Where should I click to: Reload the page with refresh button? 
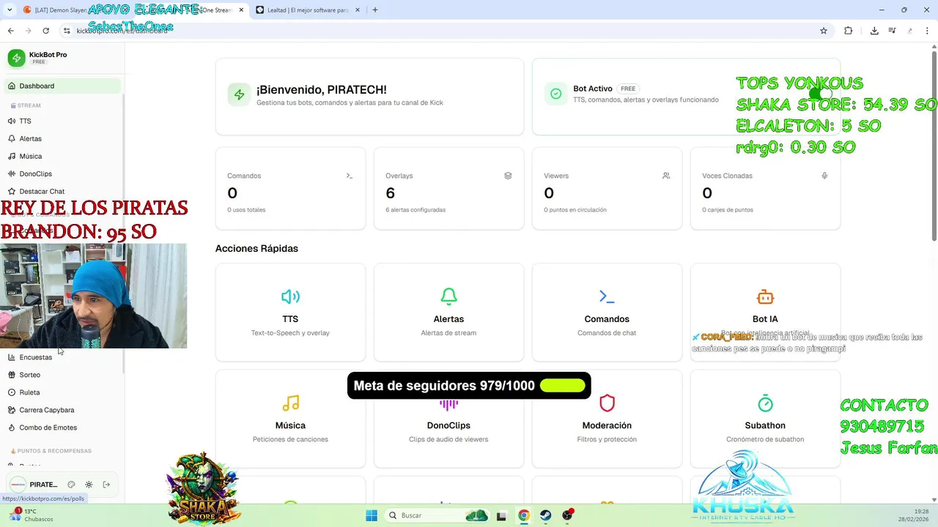coord(45,31)
